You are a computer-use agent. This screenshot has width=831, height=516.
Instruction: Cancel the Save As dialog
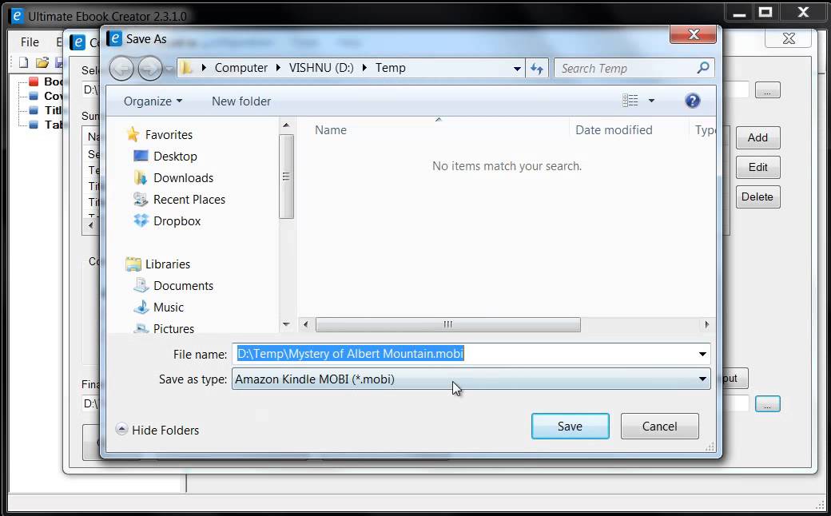point(659,426)
